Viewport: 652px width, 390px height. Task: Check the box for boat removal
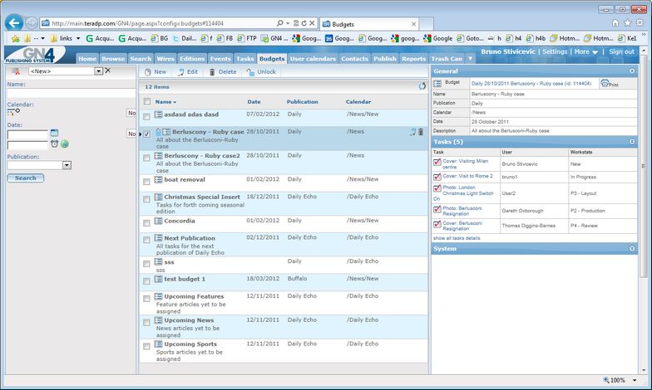coord(146,182)
